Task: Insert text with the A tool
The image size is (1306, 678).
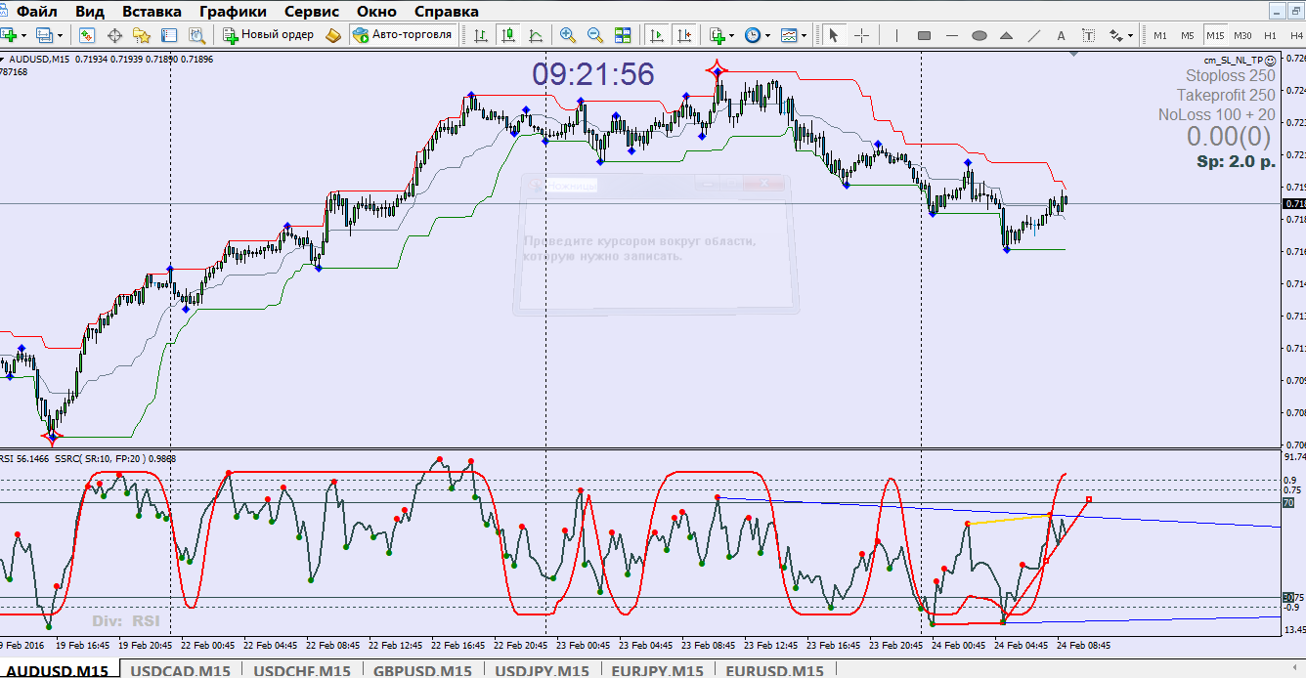Action: 1062,35
